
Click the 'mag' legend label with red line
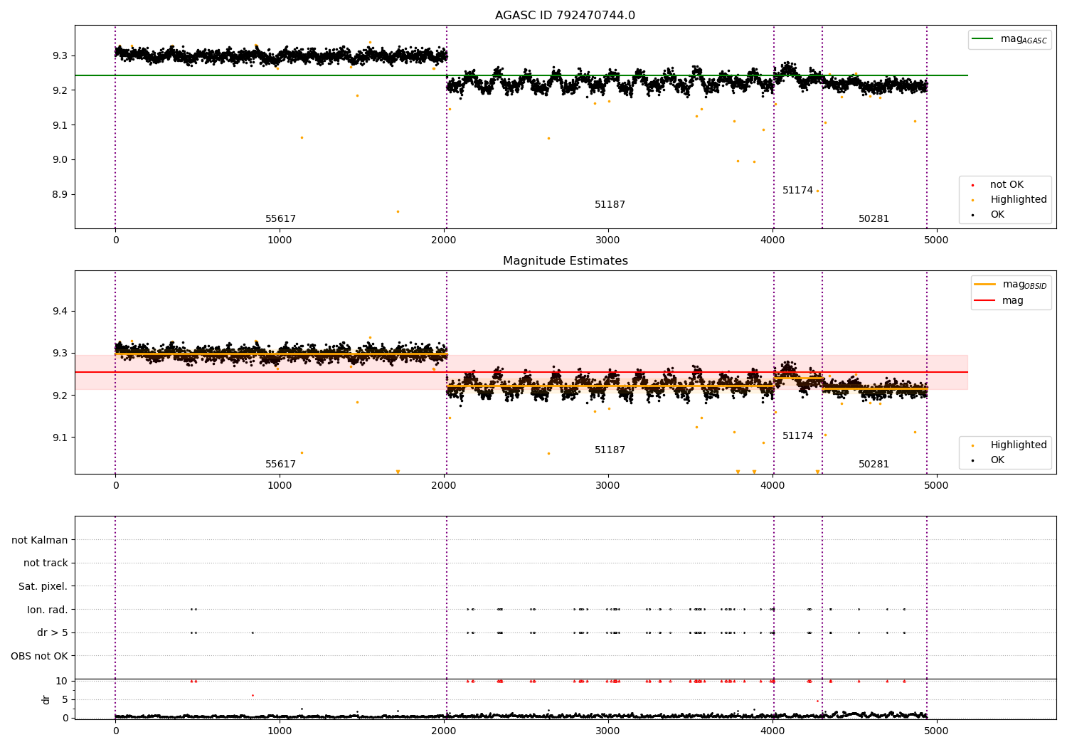coord(1013,301)
